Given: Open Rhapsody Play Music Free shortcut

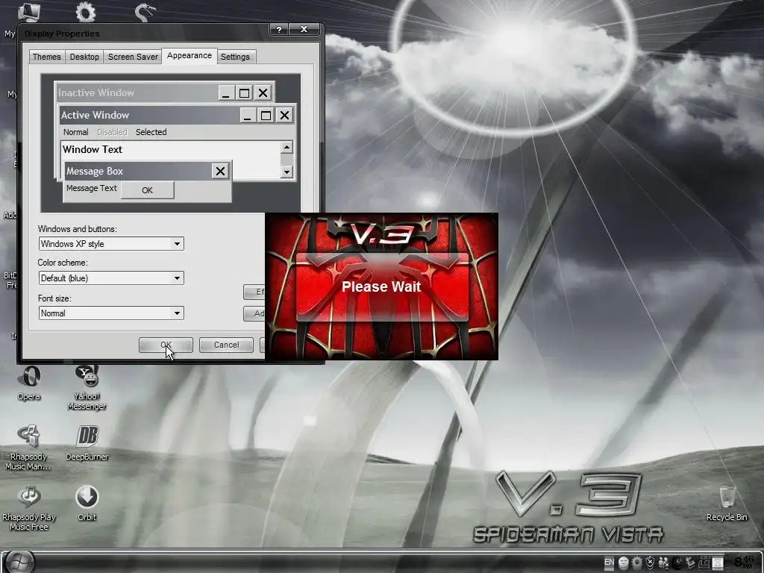Looking at the screenshot, I should [29, 507].
